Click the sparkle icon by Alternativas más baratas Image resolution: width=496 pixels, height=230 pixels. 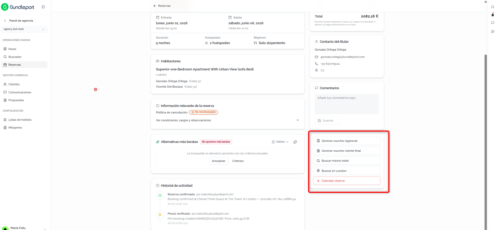point(158,142)
